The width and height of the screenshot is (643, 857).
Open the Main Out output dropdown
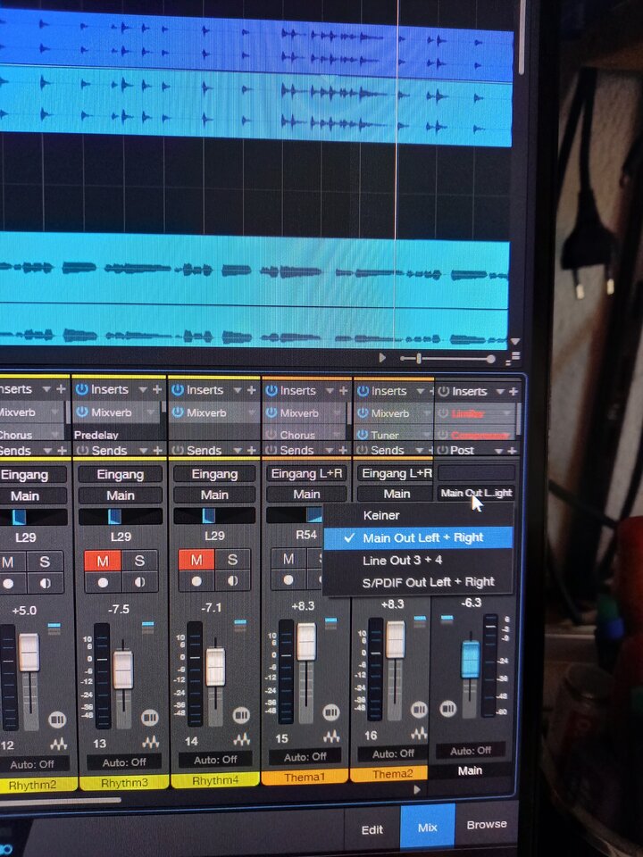(x=476, y=493)
